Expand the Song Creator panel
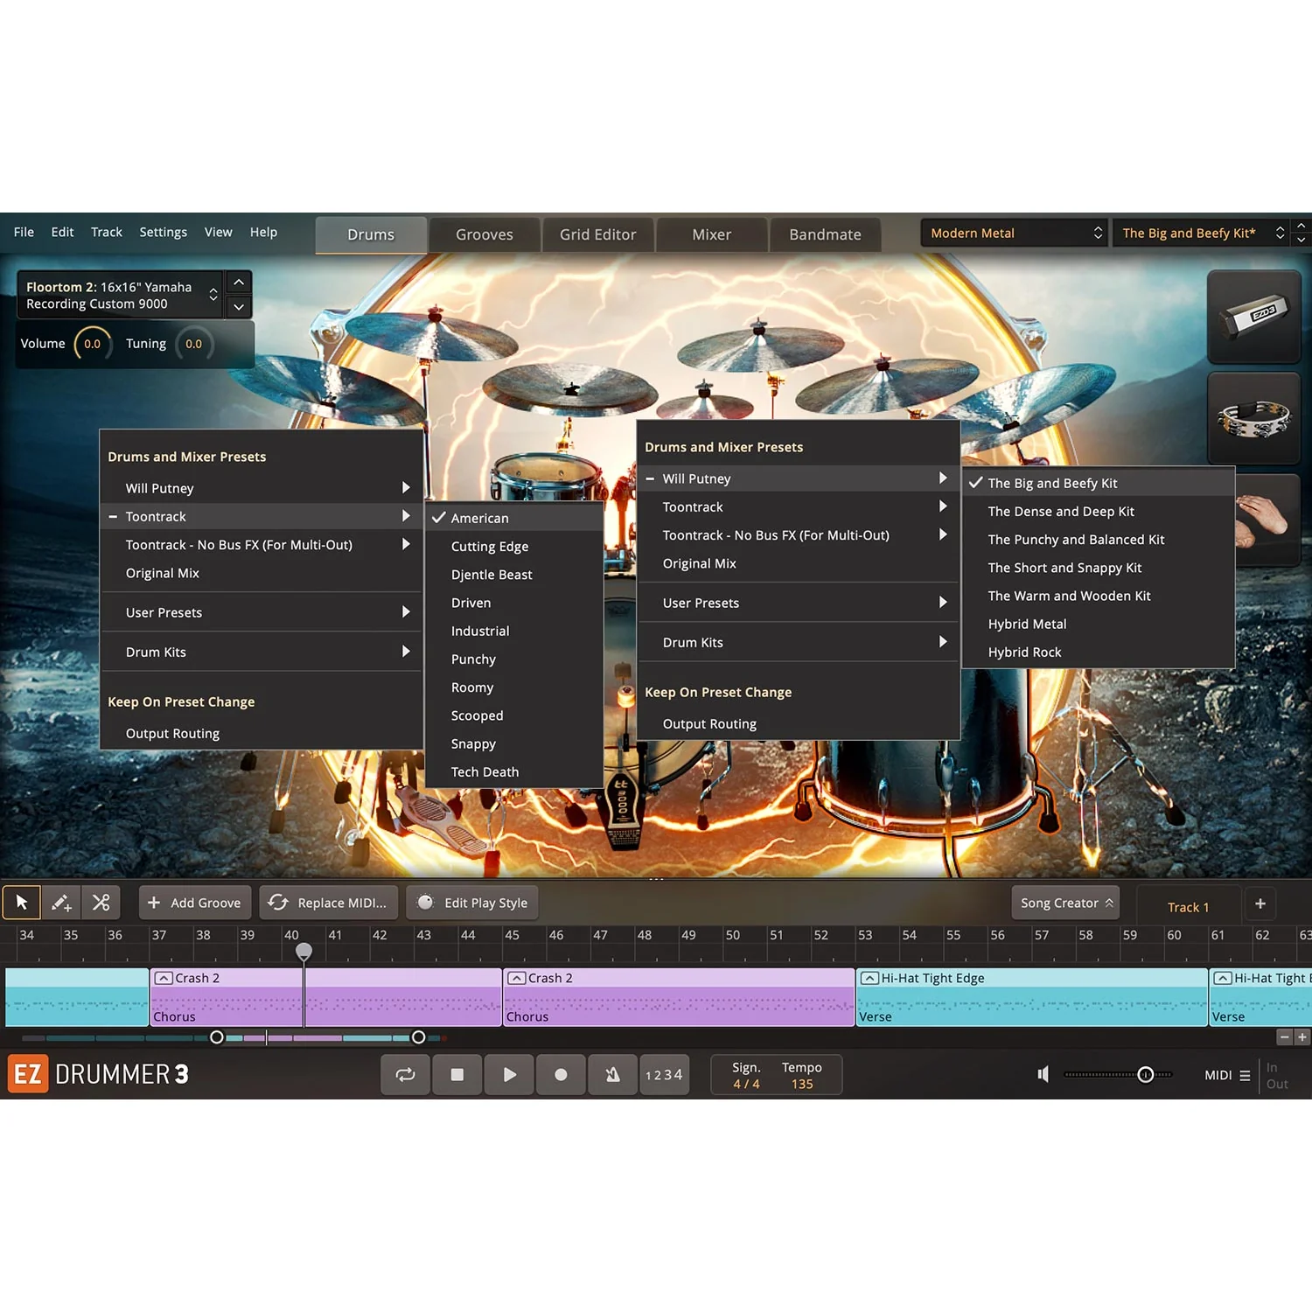 (x=1067, y=903)
